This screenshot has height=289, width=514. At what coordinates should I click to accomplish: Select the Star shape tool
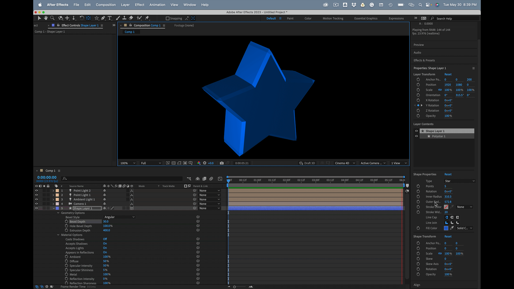pos(96,18)
